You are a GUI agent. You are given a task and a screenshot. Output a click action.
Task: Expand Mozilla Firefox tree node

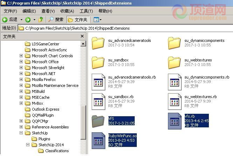(x=21, y=80)
